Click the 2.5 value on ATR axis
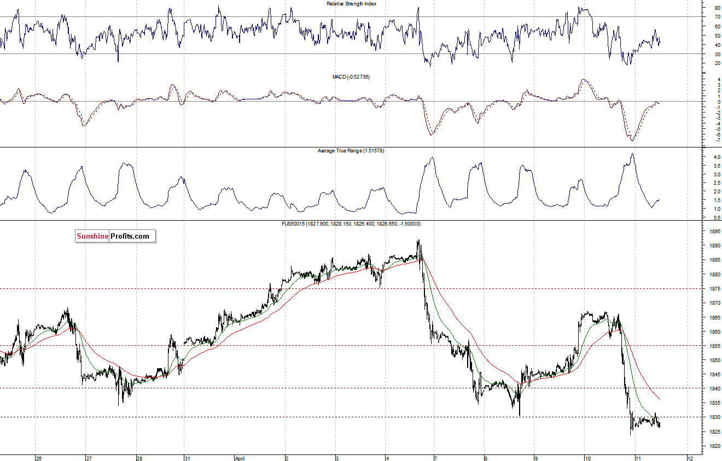The height and width of the screenshot is (461, 722). coord(716,183)
